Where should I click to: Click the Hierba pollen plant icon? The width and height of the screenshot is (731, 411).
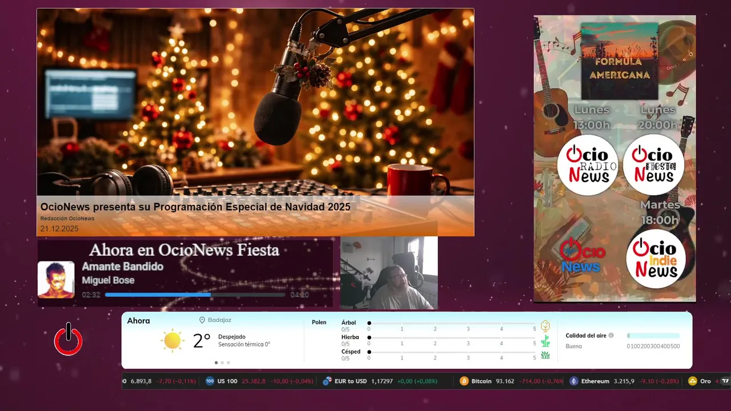coord(545,341)
